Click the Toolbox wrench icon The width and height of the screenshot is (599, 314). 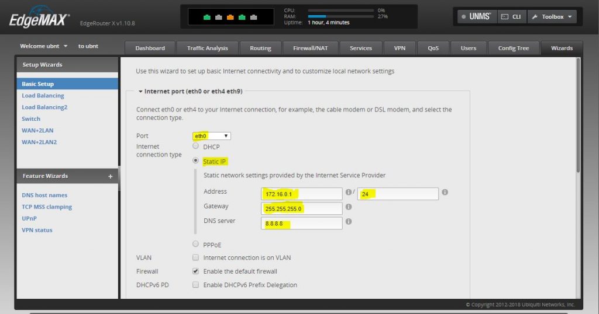point(535,17)
